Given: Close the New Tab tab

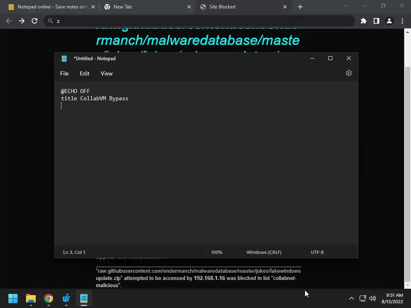Looking at the screenshot, I should pyautogui.click(x=189, y=7).
